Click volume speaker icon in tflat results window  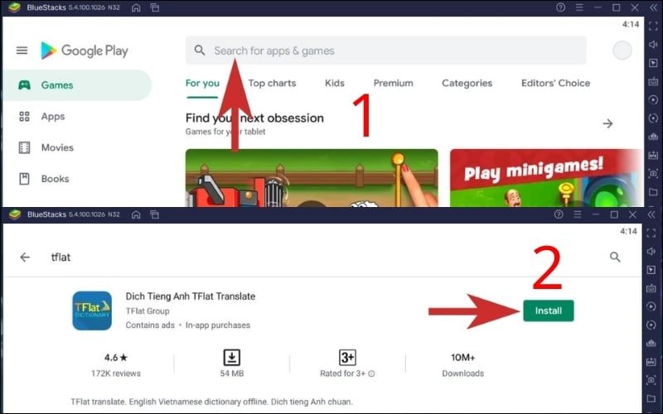pyautogui.click(x=651, y=252)
